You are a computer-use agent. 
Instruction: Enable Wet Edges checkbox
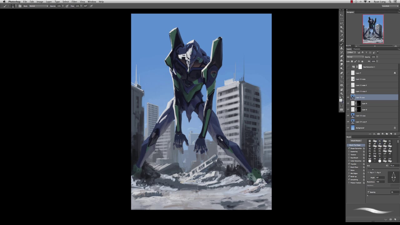click(x=349, y=173)
